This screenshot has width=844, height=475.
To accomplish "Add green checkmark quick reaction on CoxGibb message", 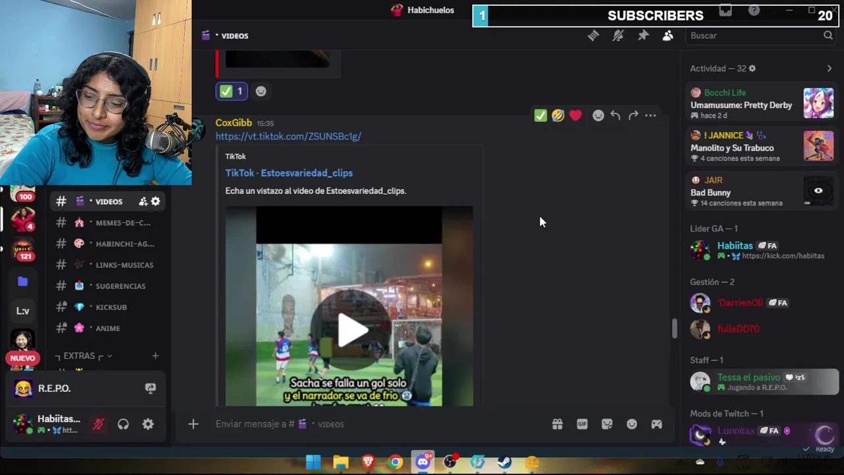I will pyautogui.click(x=541, y=115).
